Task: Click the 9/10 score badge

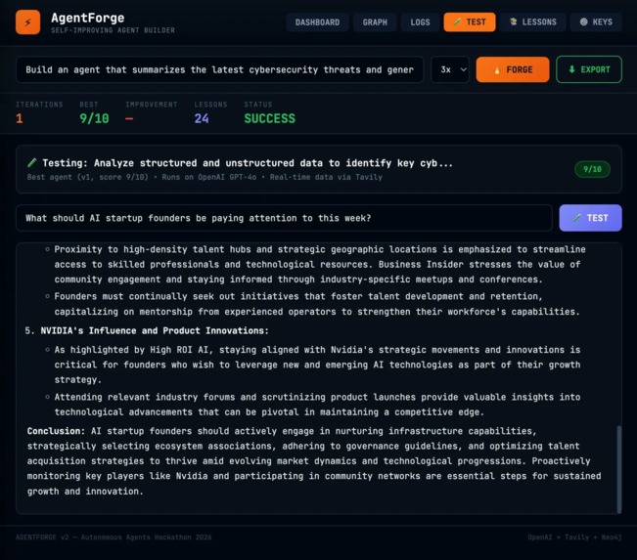Action: click(592, 169)
